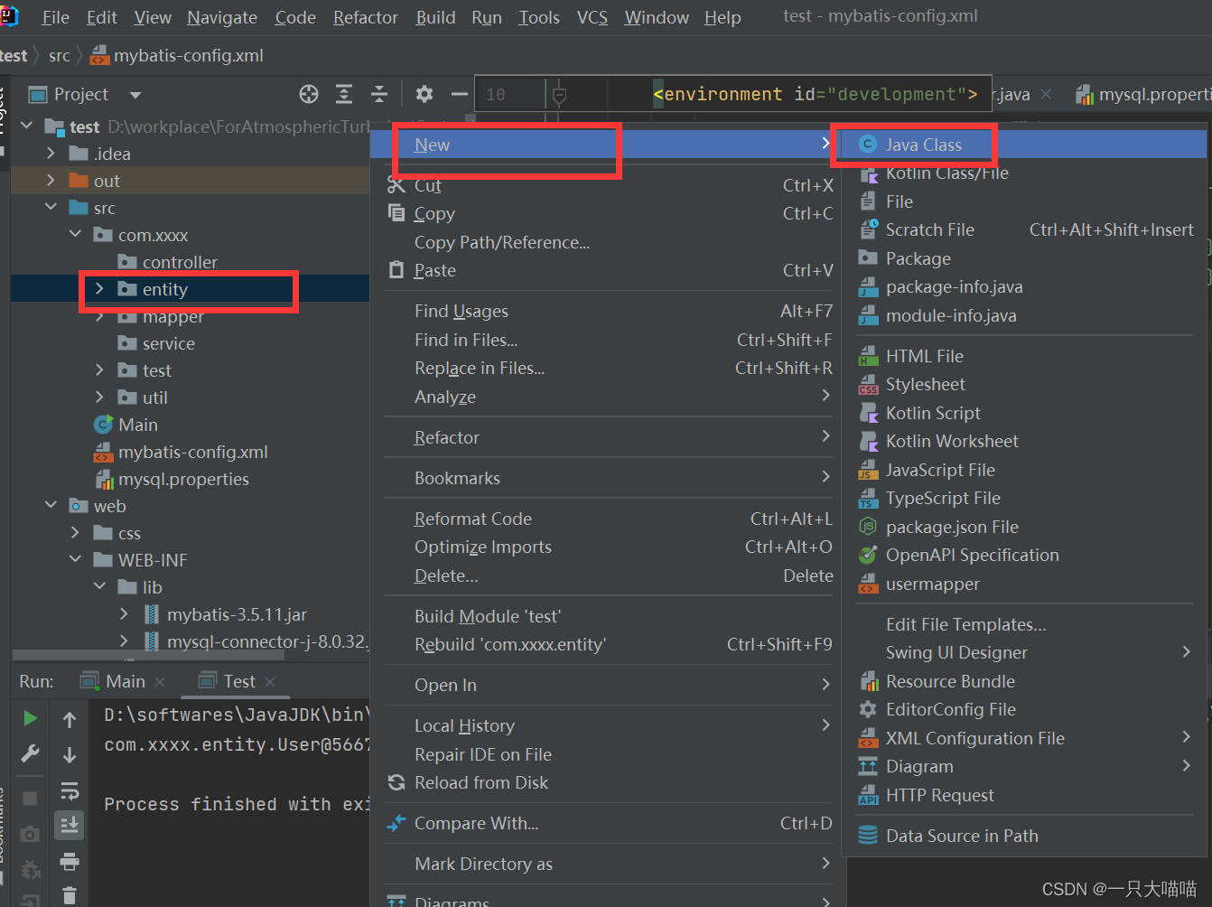Click the down arrow in Run panel
Viewport: 1212px width, 907px height.
[x=70, y=754]
